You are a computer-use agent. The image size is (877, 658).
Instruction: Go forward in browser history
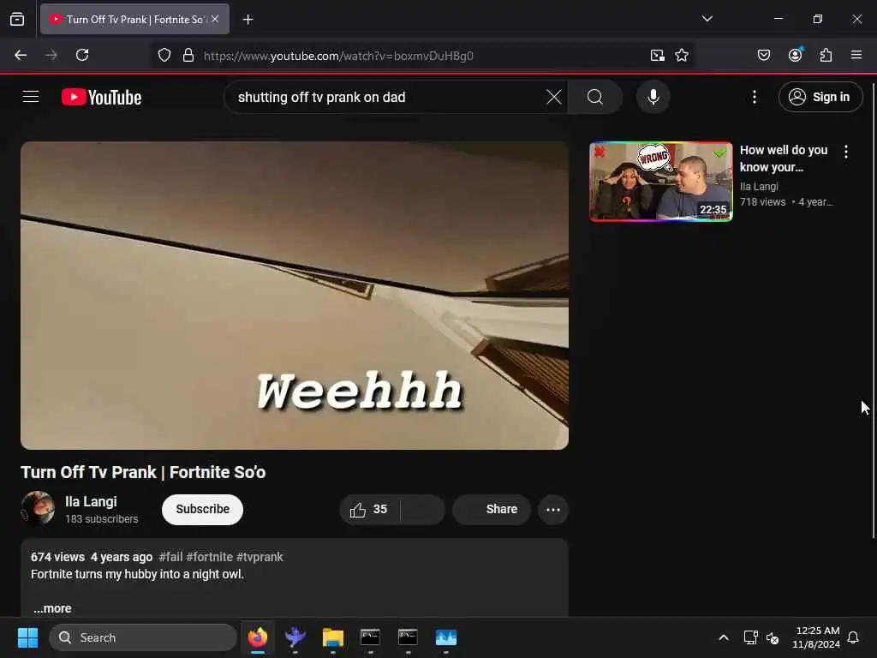(x=51, y=55)
